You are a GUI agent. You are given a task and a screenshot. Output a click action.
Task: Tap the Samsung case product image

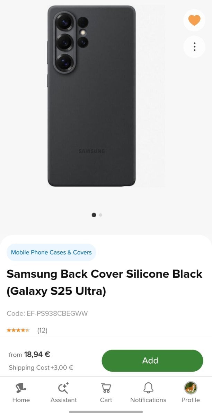(x=91, y=96)
